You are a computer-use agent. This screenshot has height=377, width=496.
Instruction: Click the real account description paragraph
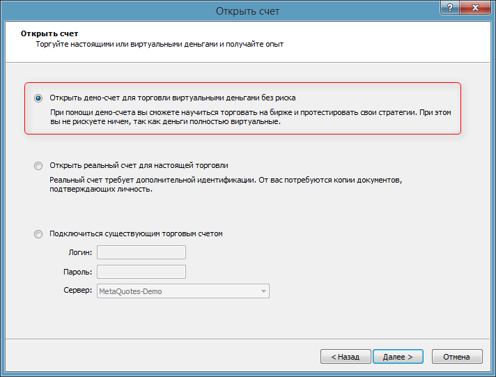coord(226,185)
